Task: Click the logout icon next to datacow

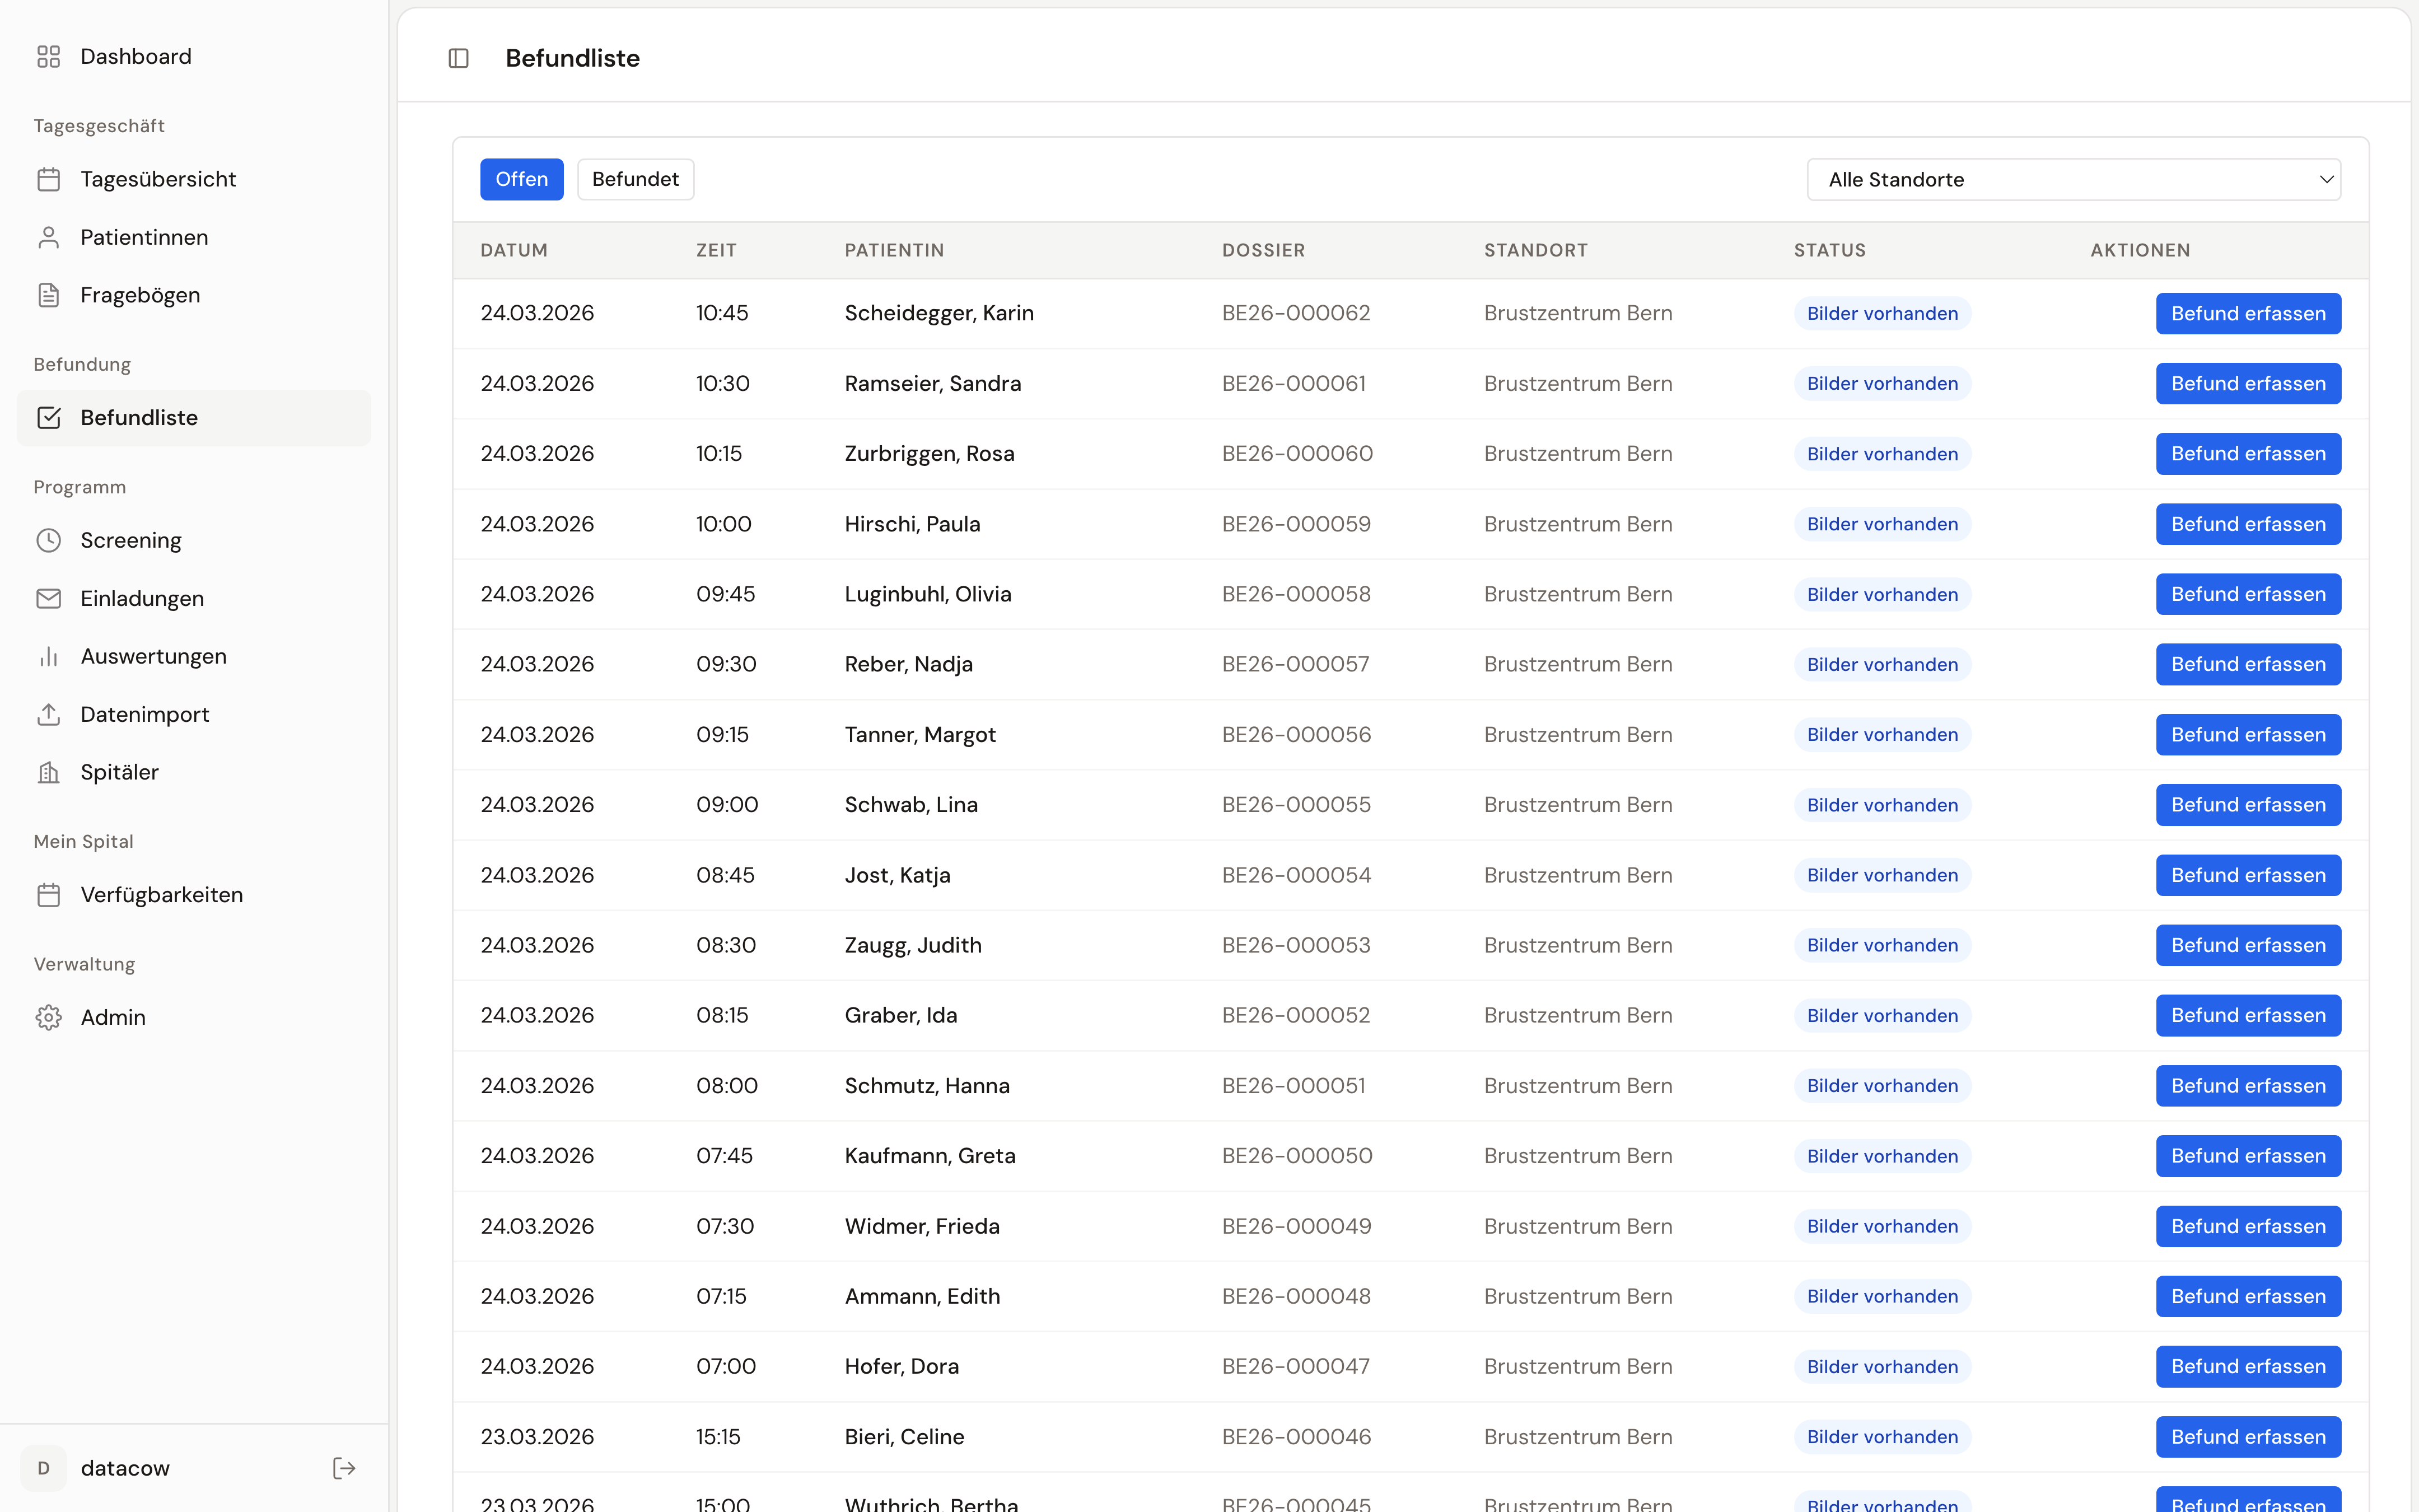Action: click(x=344, y=1468)
